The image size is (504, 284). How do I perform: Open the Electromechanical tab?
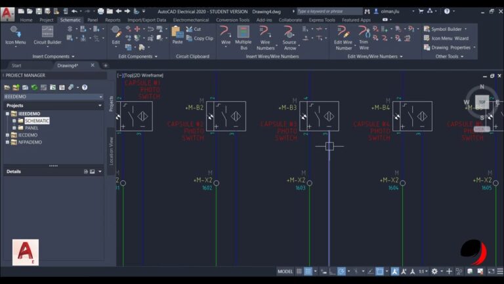(x=191, y=20)
